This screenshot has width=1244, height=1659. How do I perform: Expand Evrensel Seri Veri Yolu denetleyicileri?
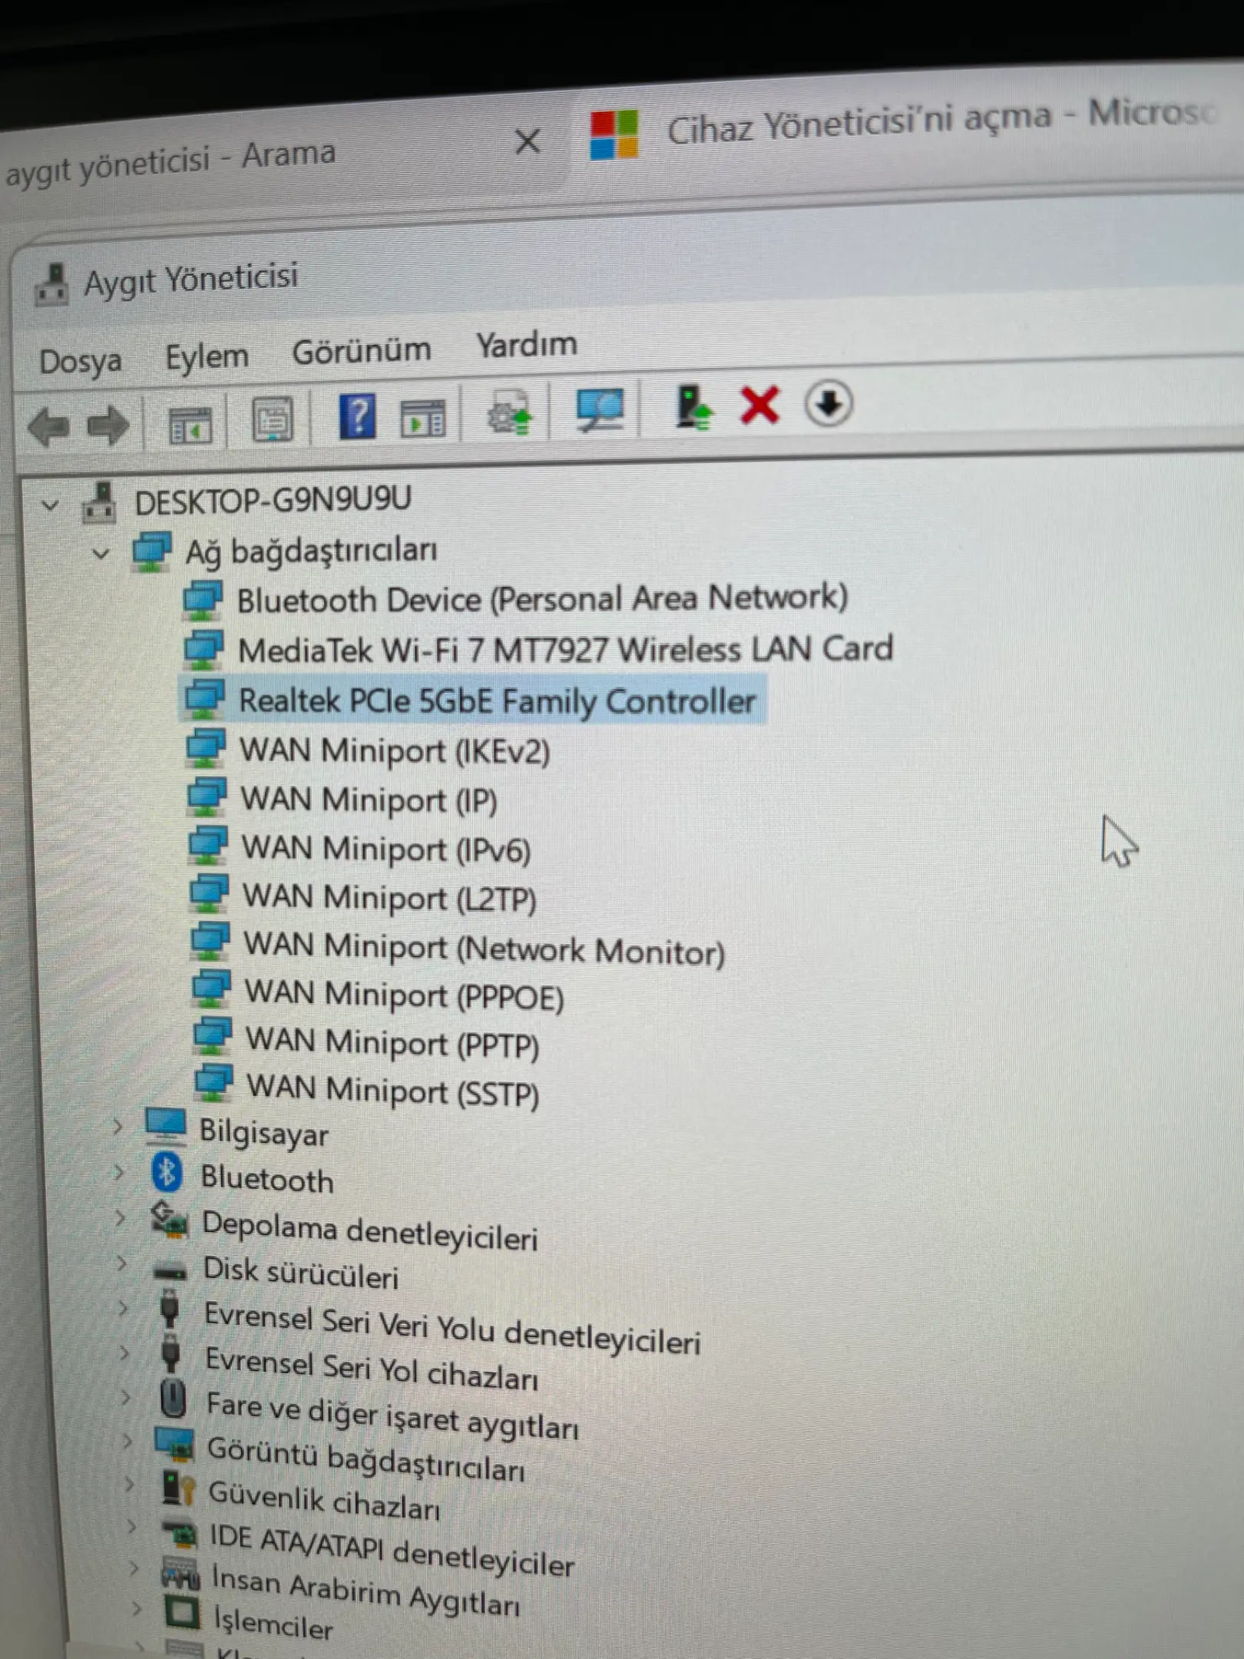click(124, 1308)
